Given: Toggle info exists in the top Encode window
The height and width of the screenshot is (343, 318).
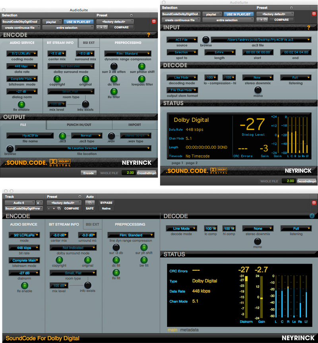Looking at the screenshot, I should pos(85,104).
